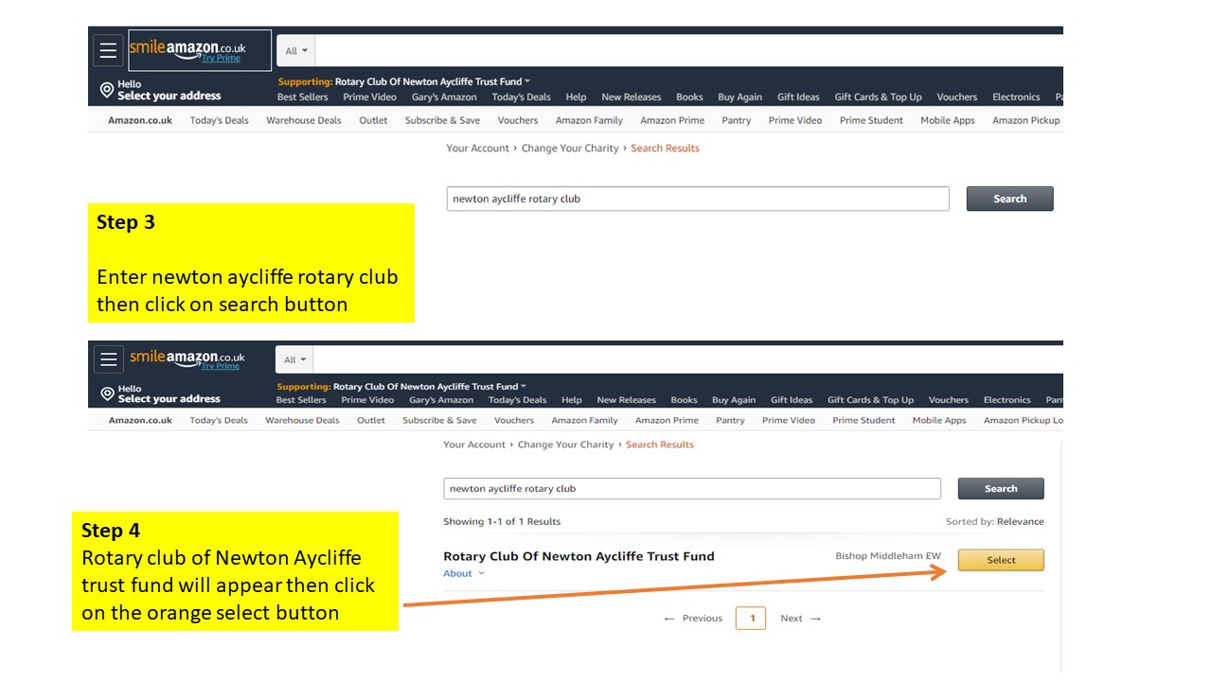Open Gift Ideas in Step 3 screenshot
This screenshot has height=681, width=1212.
click(x=798, y=96)
